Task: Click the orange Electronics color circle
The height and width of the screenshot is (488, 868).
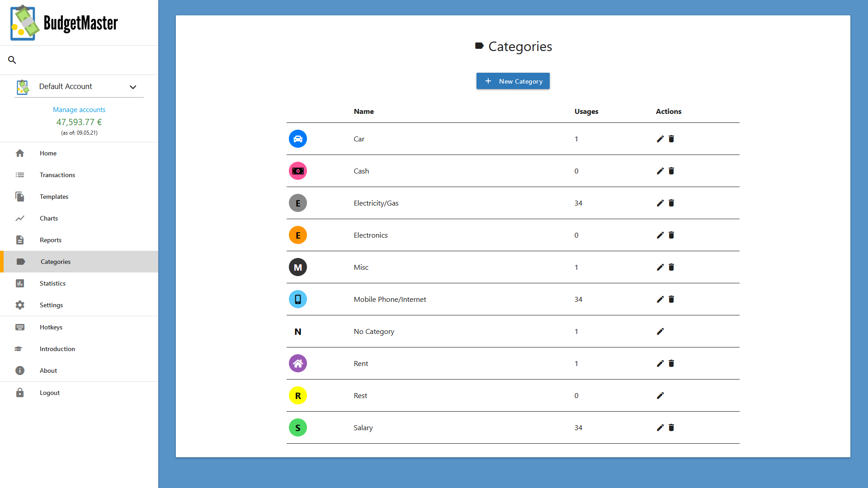Action: click(x=298, y=235)
